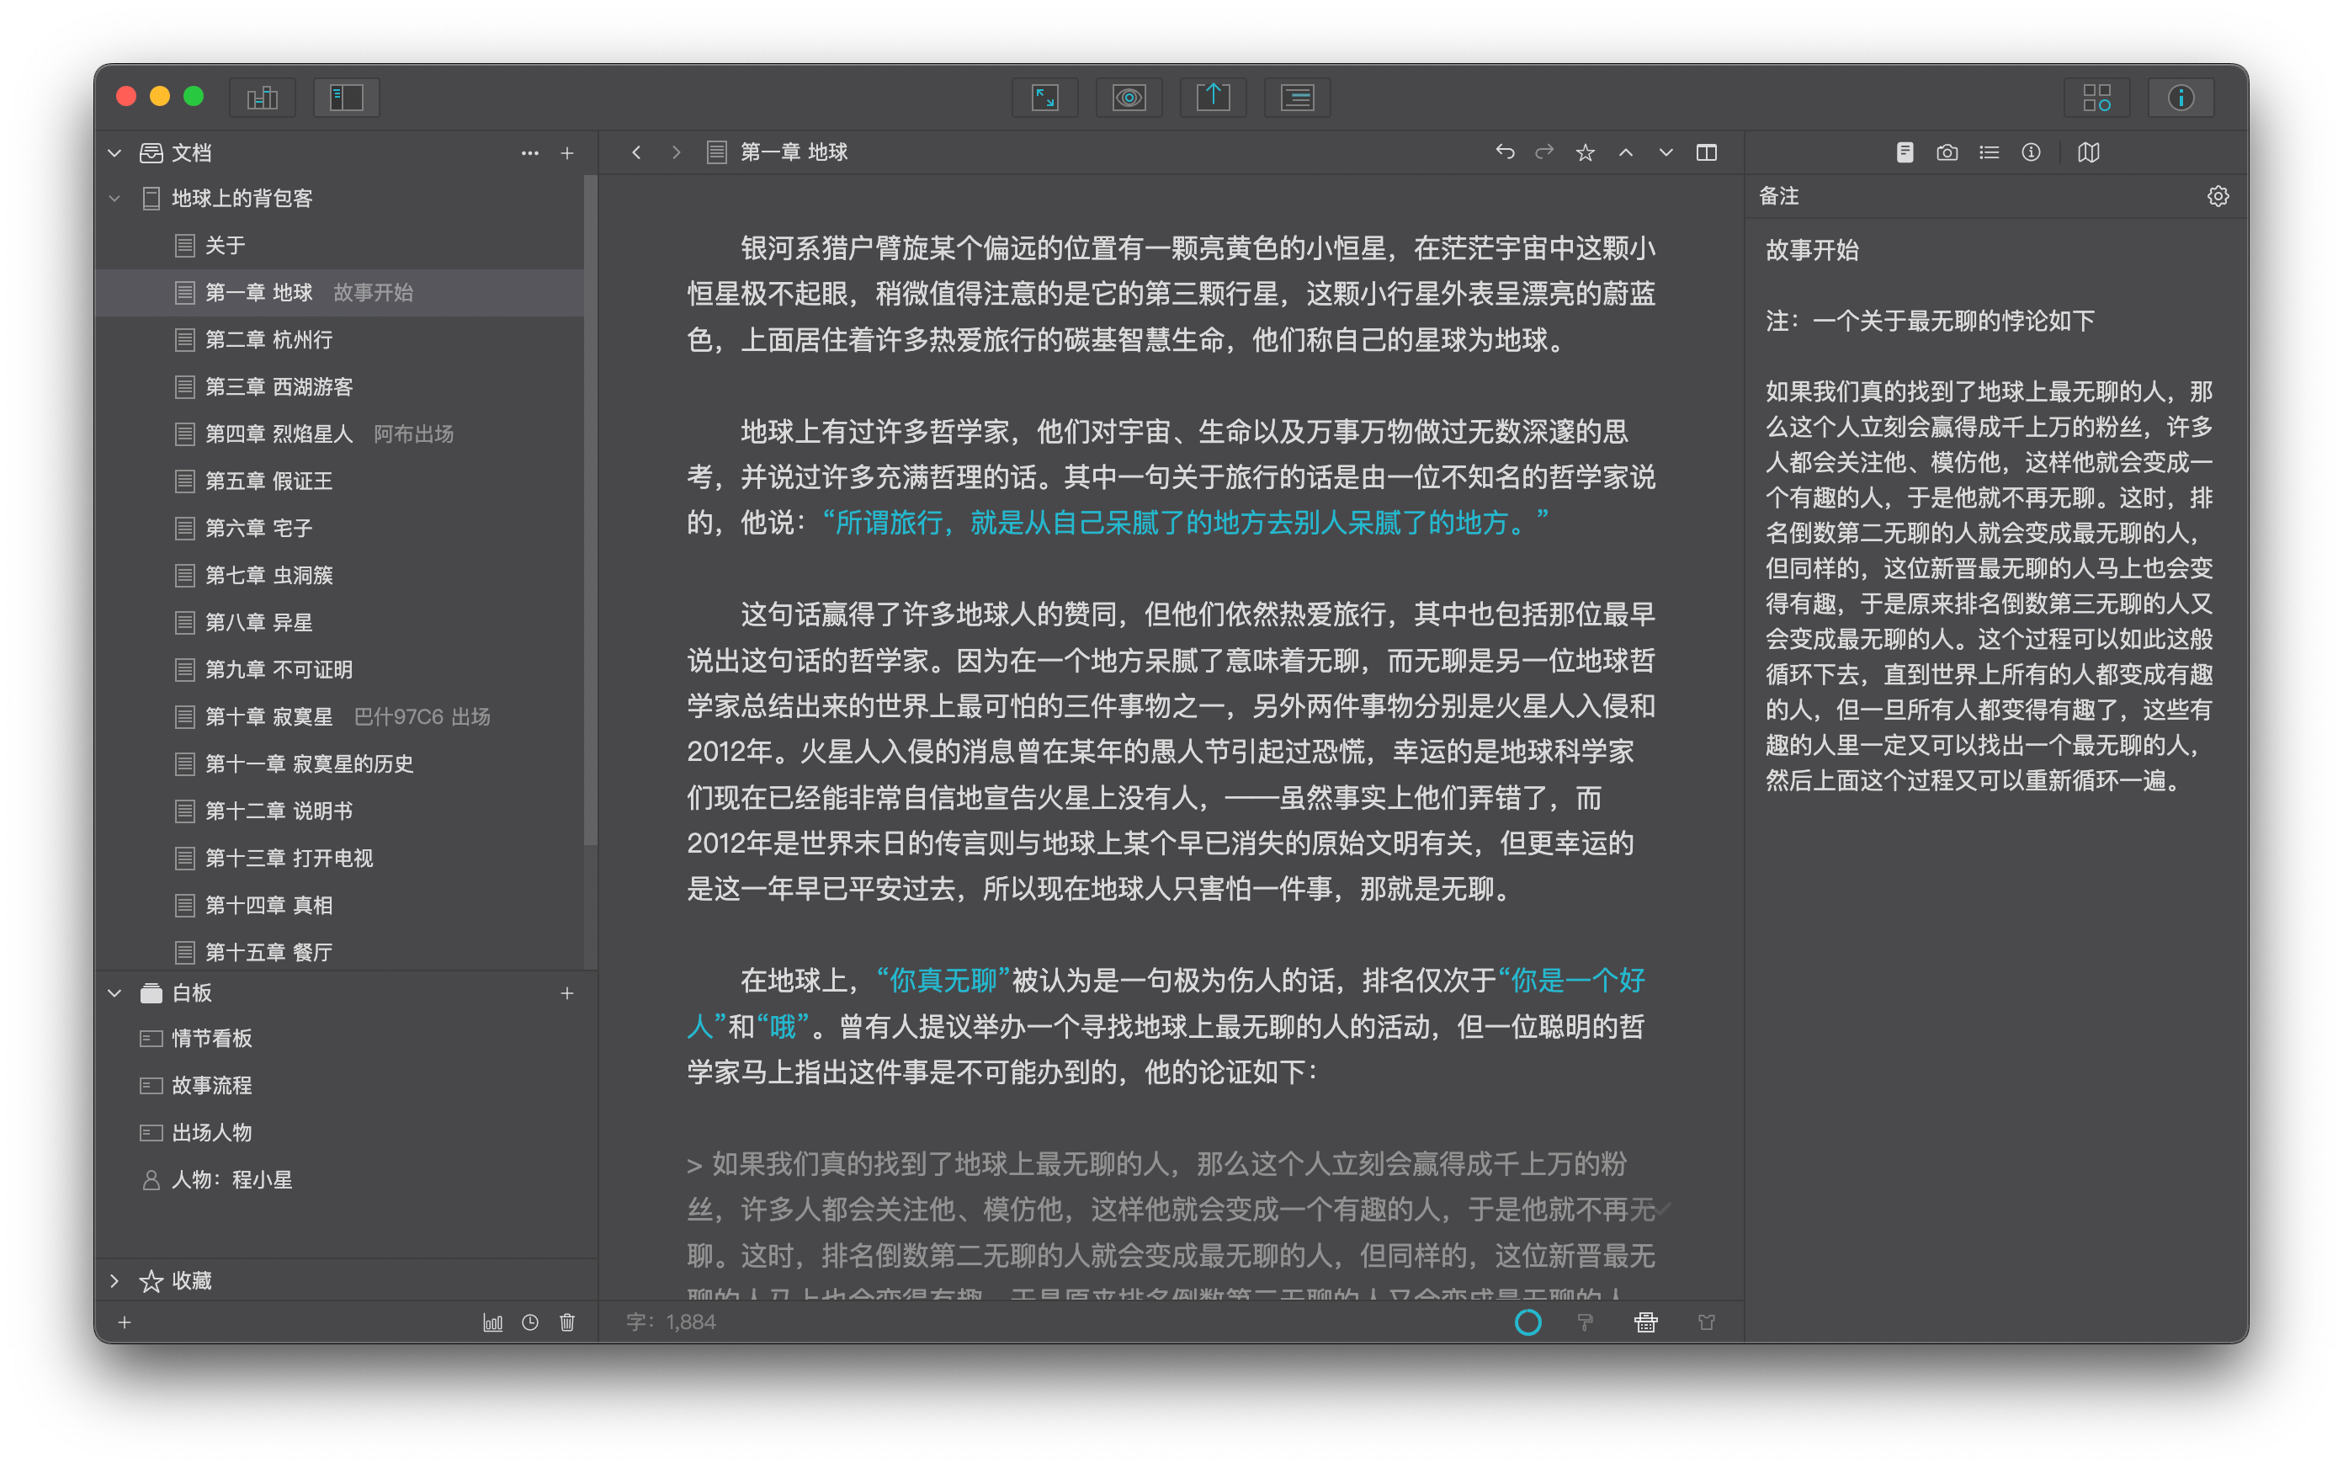Open the trash bin
The image size is (2343, 1468).
[x=567, y=1322]
